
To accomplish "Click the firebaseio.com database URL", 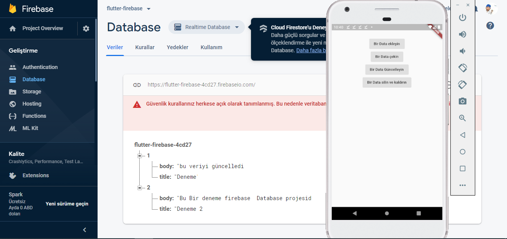I will (201, 85).
